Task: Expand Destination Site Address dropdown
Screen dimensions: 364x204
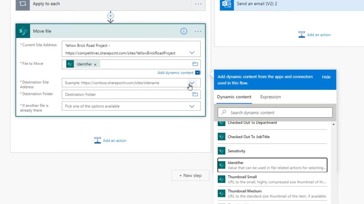Action: tap(192, 83)
